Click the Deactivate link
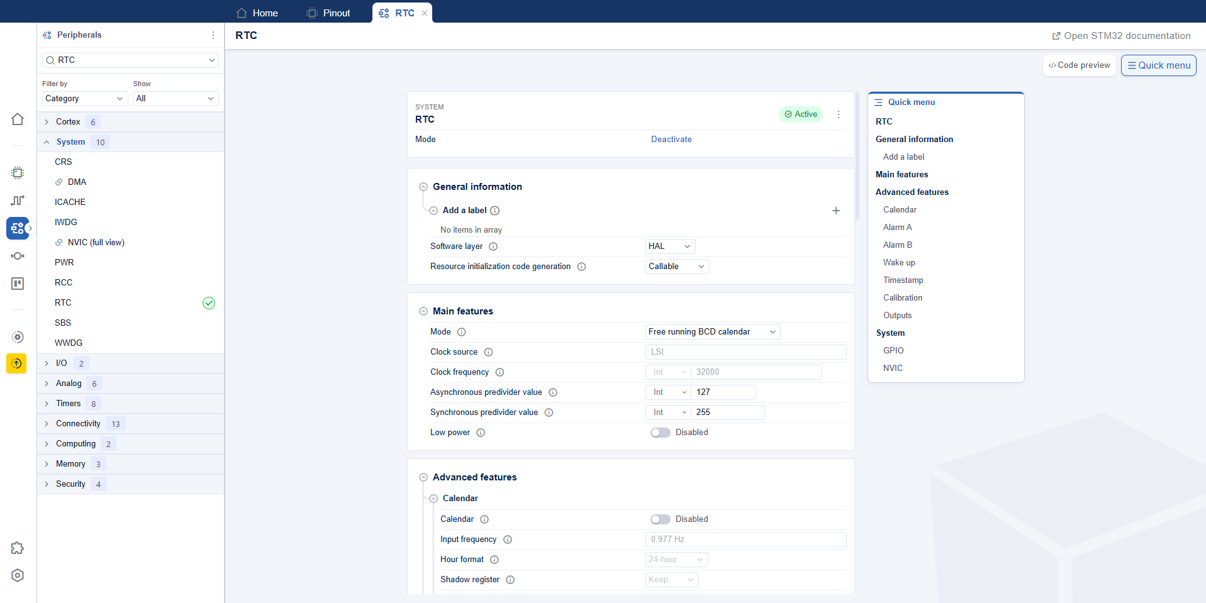 [x=671, y=140]
